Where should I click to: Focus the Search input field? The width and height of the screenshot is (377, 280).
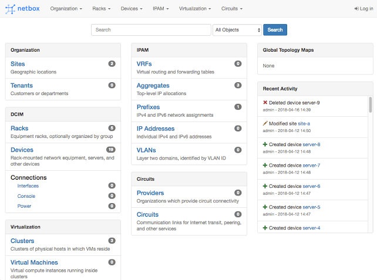[151, 30]
